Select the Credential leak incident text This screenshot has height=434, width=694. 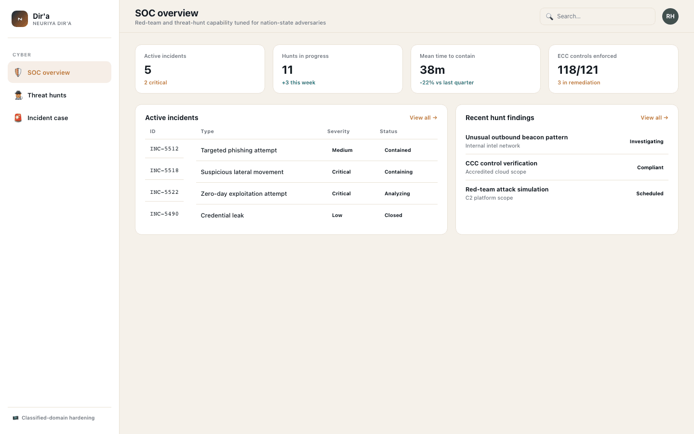222,216
